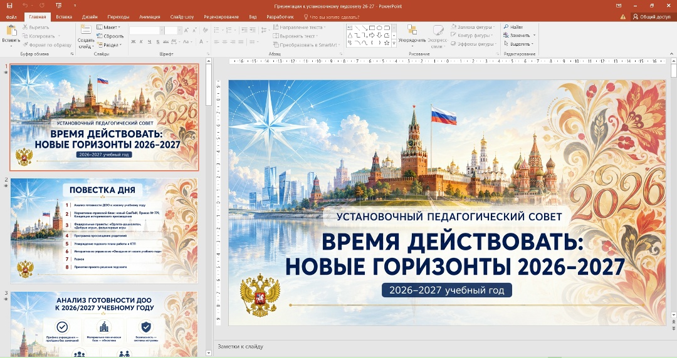The image size is (677, 358).
Task: Select the star shape in shapes gallery
Action: (386, 43)
